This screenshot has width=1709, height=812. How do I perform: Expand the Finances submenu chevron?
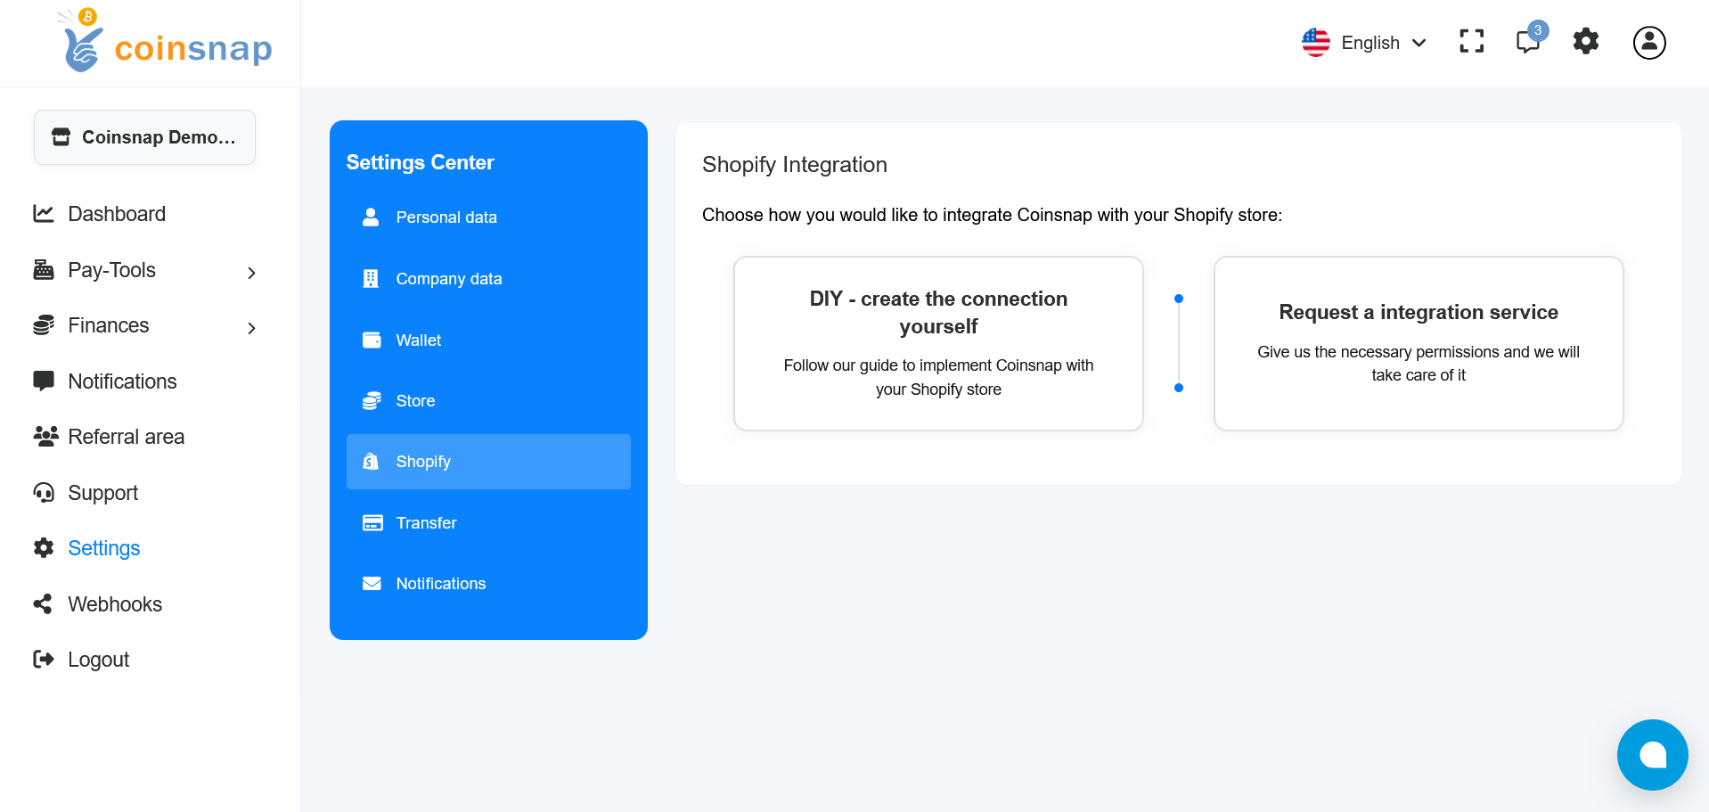(251, 328)
